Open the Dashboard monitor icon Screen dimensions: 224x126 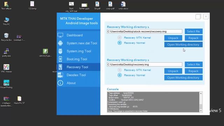(60, 35)
